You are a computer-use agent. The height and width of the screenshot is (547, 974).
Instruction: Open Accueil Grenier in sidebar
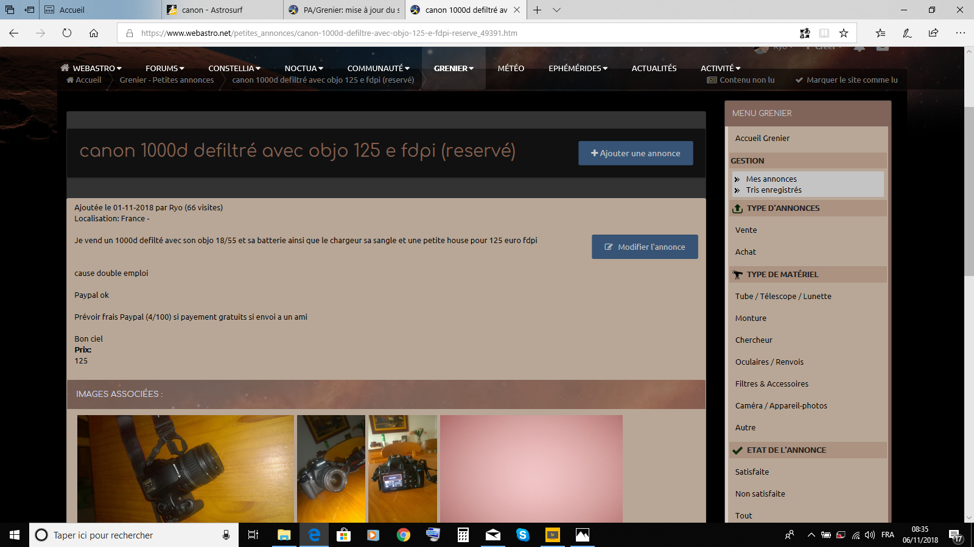click(x=762, y=138)
